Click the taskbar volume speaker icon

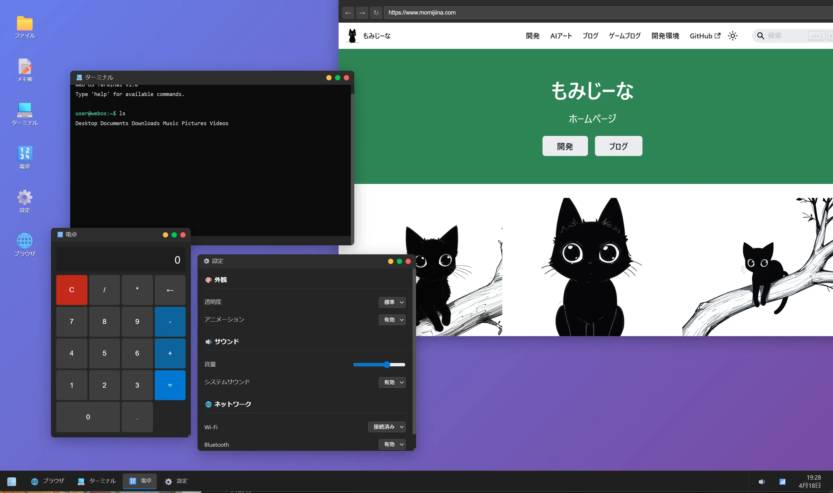tap(762, 481)
